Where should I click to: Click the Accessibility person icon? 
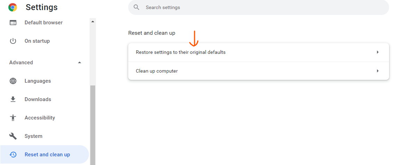pyautogui.click(x=13, y=118)
